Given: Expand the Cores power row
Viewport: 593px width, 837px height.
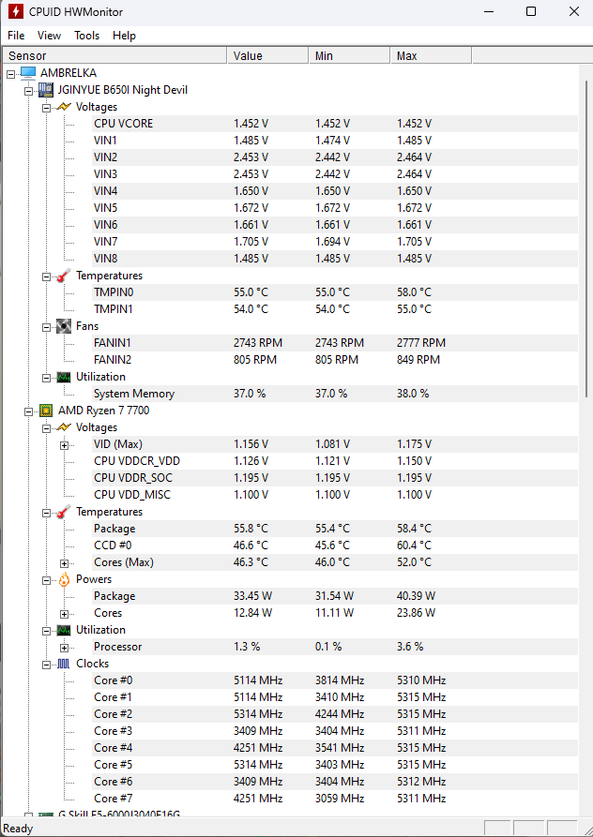Looking at the screenshot, I should tap(64, 614).
